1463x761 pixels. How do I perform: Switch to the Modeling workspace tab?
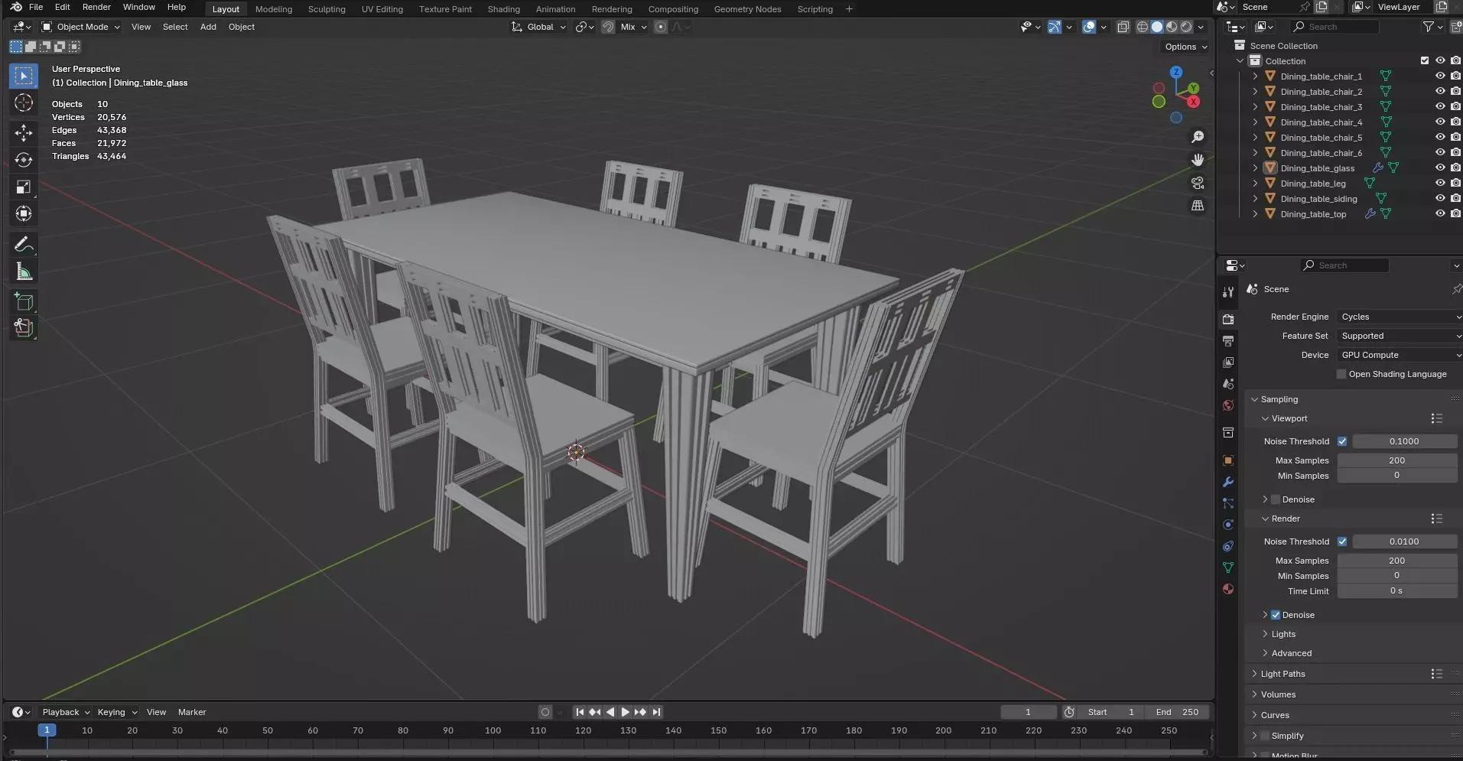[x=274, y=9]
